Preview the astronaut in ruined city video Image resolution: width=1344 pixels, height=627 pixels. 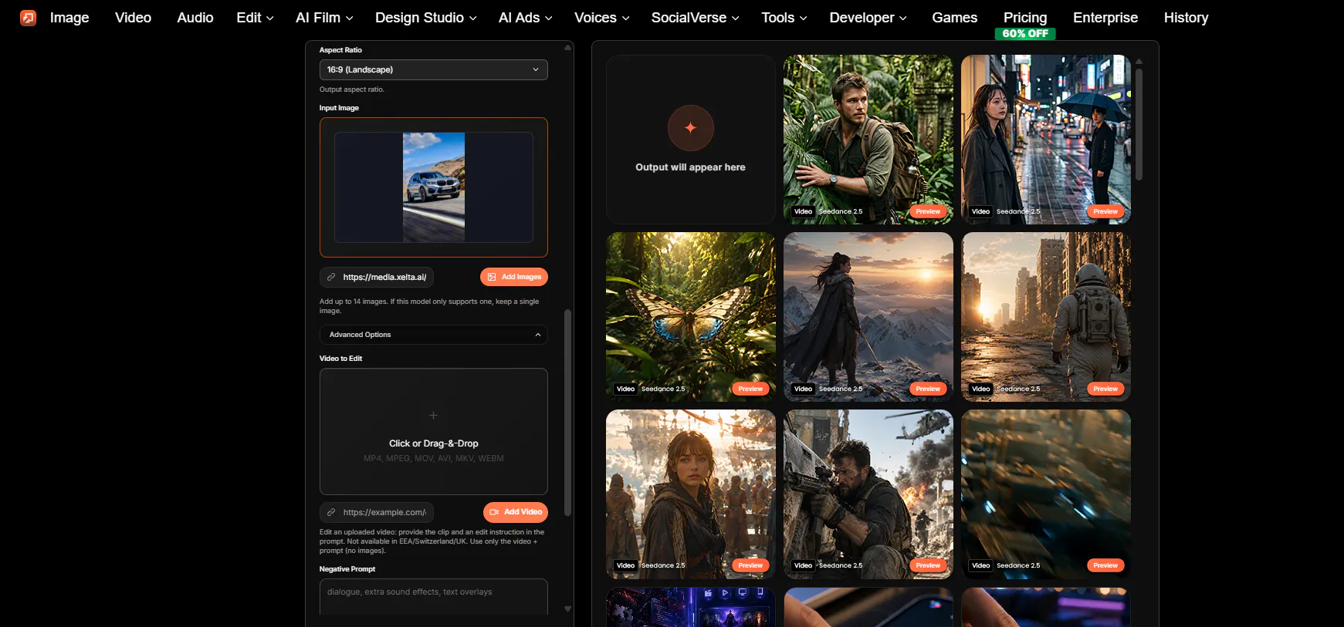click(1105, 389)
